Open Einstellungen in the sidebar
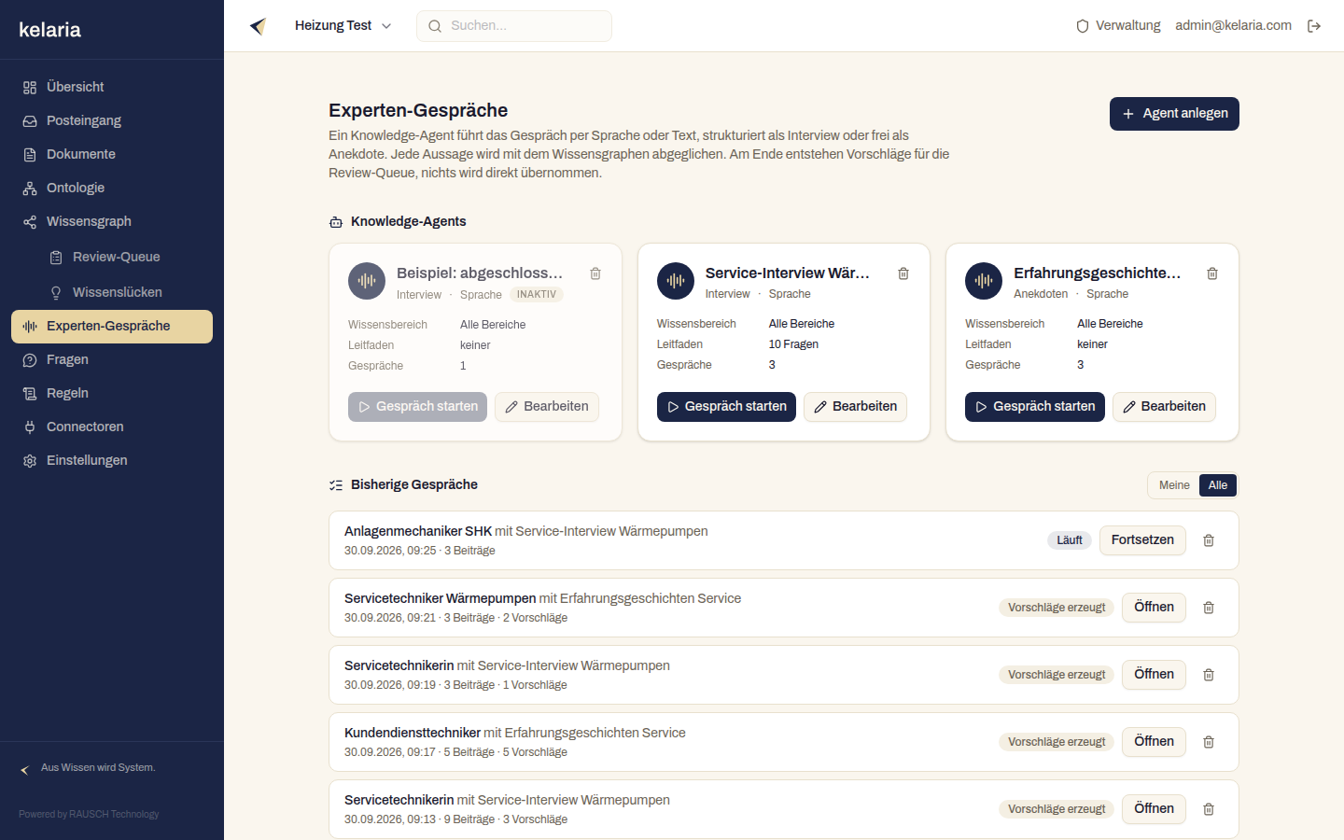This screenshot has height=840, width=1344. [112, 460]
